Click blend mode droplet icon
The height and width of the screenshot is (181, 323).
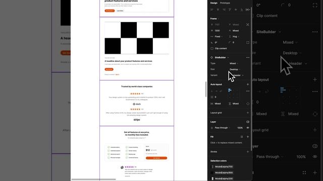[212, 128]
